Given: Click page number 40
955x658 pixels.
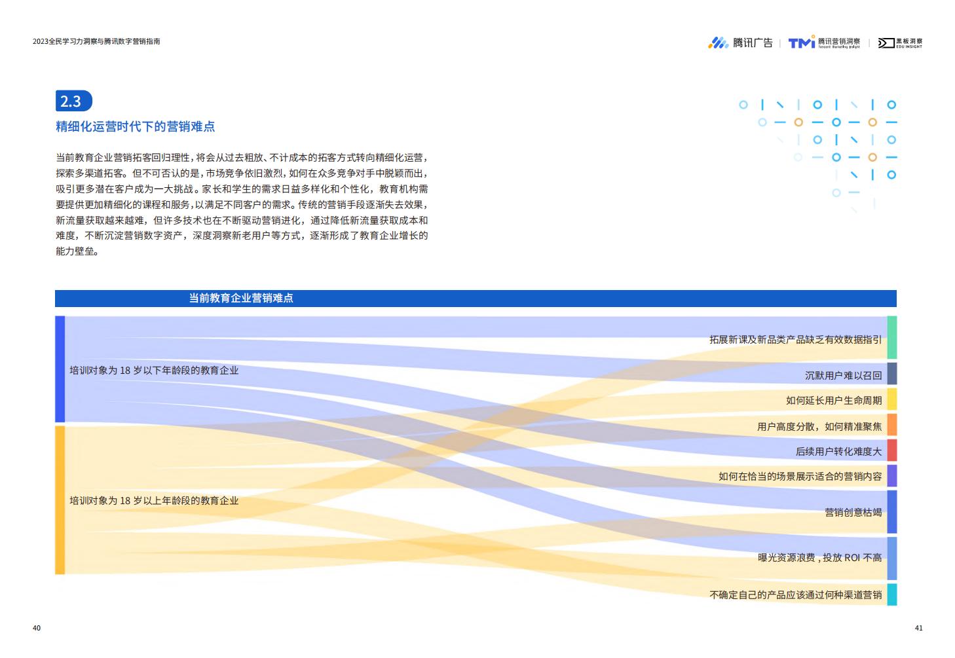Looking at the screenshot, I should pos(37,628).
